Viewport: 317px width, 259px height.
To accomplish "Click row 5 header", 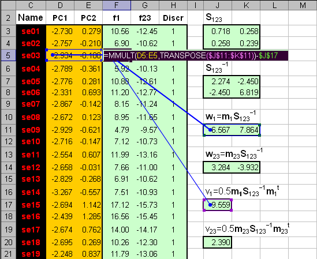I will (8, 55).
